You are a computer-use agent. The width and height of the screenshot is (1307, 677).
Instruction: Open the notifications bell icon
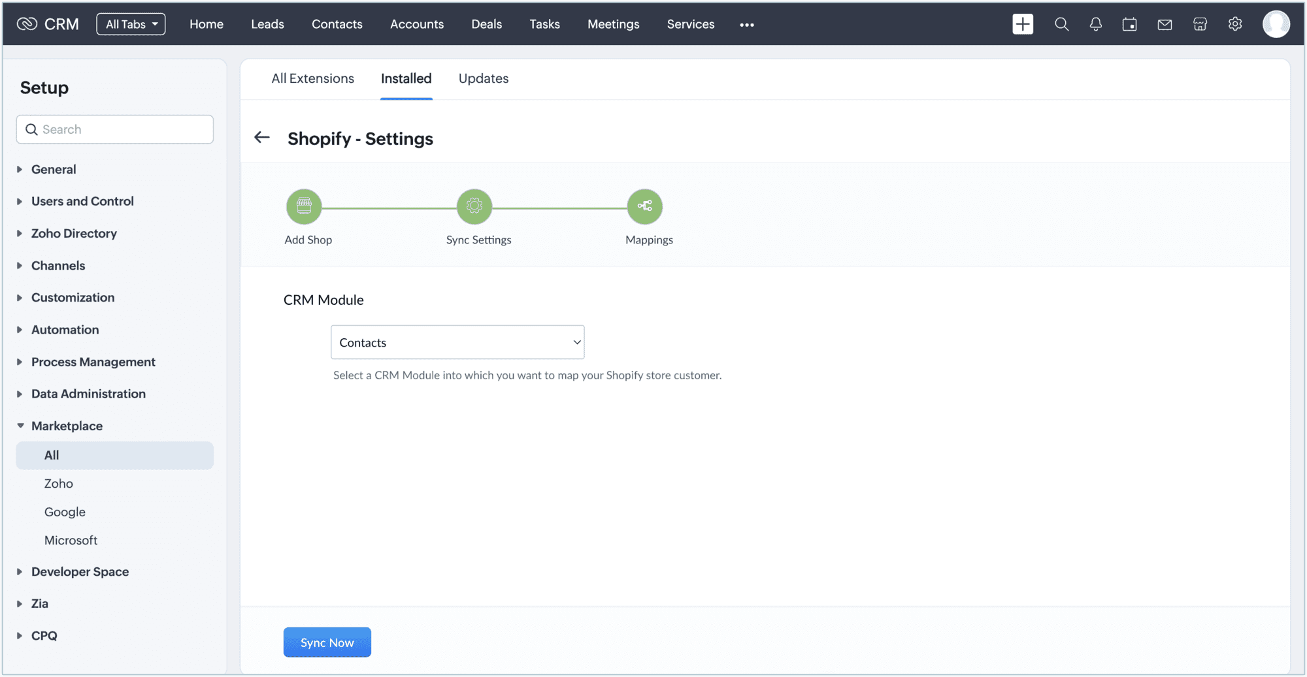coord(1096,24)
